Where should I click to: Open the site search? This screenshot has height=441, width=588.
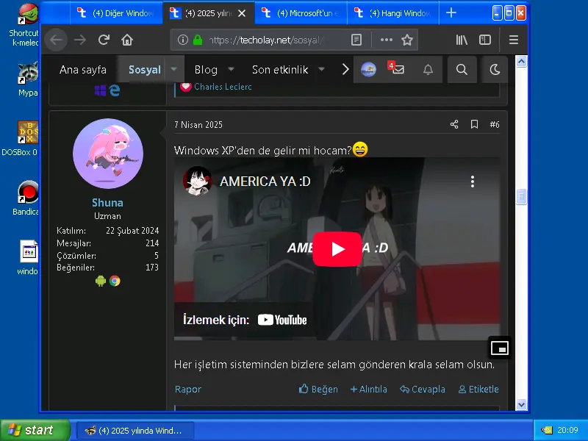(462, 69)
